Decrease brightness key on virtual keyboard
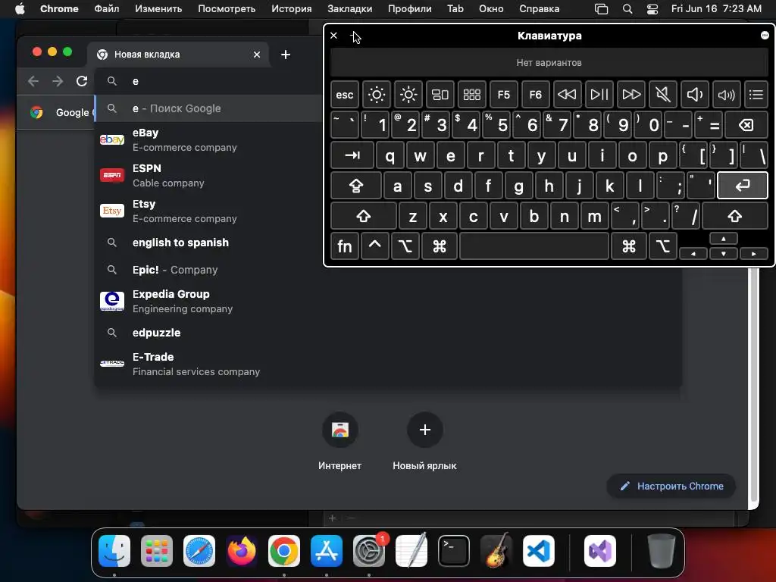Viewport: 776px width, 582px height. pos(376,95)
